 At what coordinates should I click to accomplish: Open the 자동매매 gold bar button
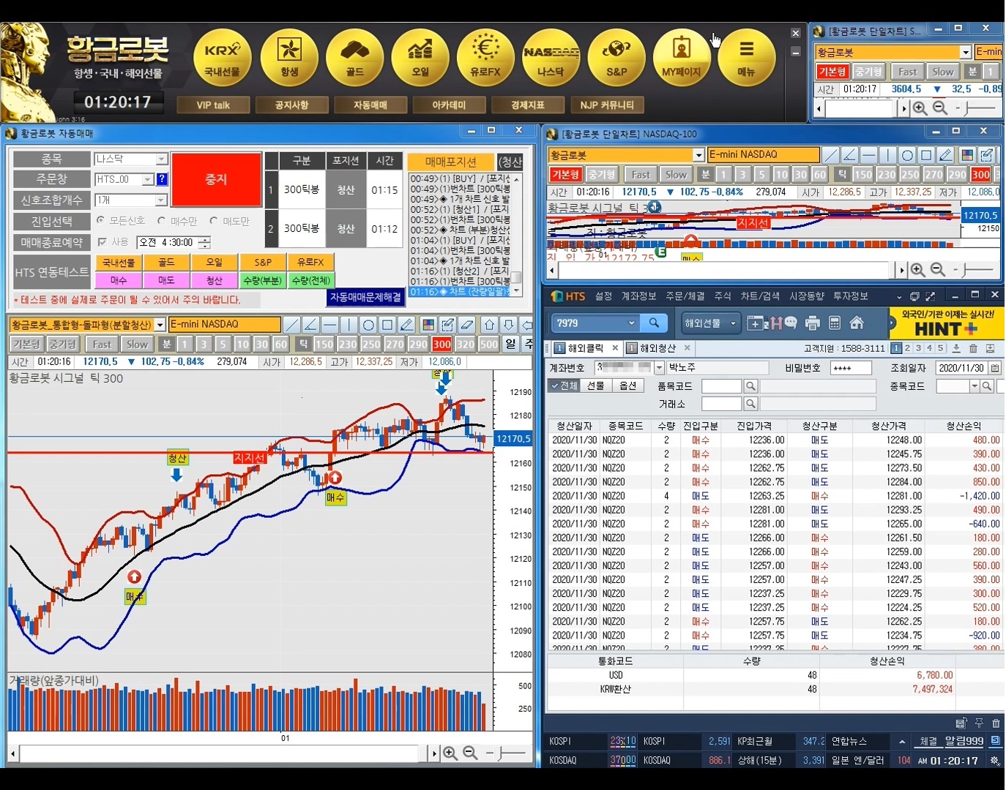pos(370,105)
